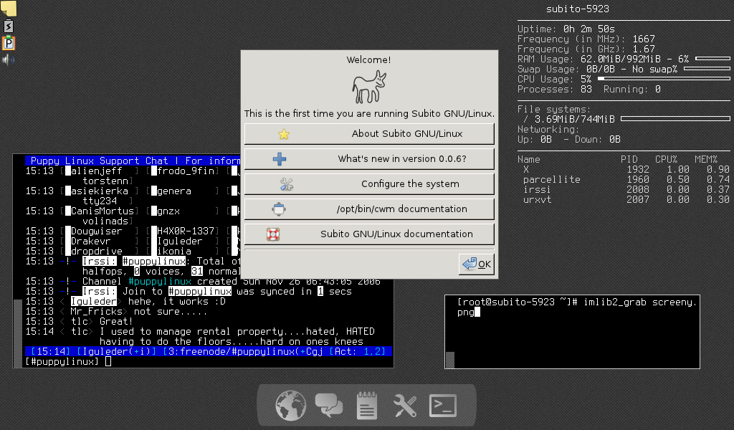Click Configure the system button

[369, 184]
